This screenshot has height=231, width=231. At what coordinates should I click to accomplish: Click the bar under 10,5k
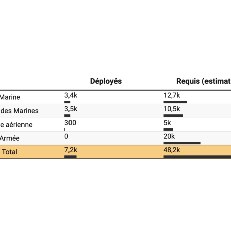[x=173, y=115]
